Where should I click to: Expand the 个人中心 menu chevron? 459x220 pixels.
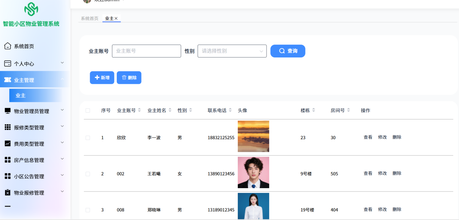pyautogui.click(x=62, y=63)
